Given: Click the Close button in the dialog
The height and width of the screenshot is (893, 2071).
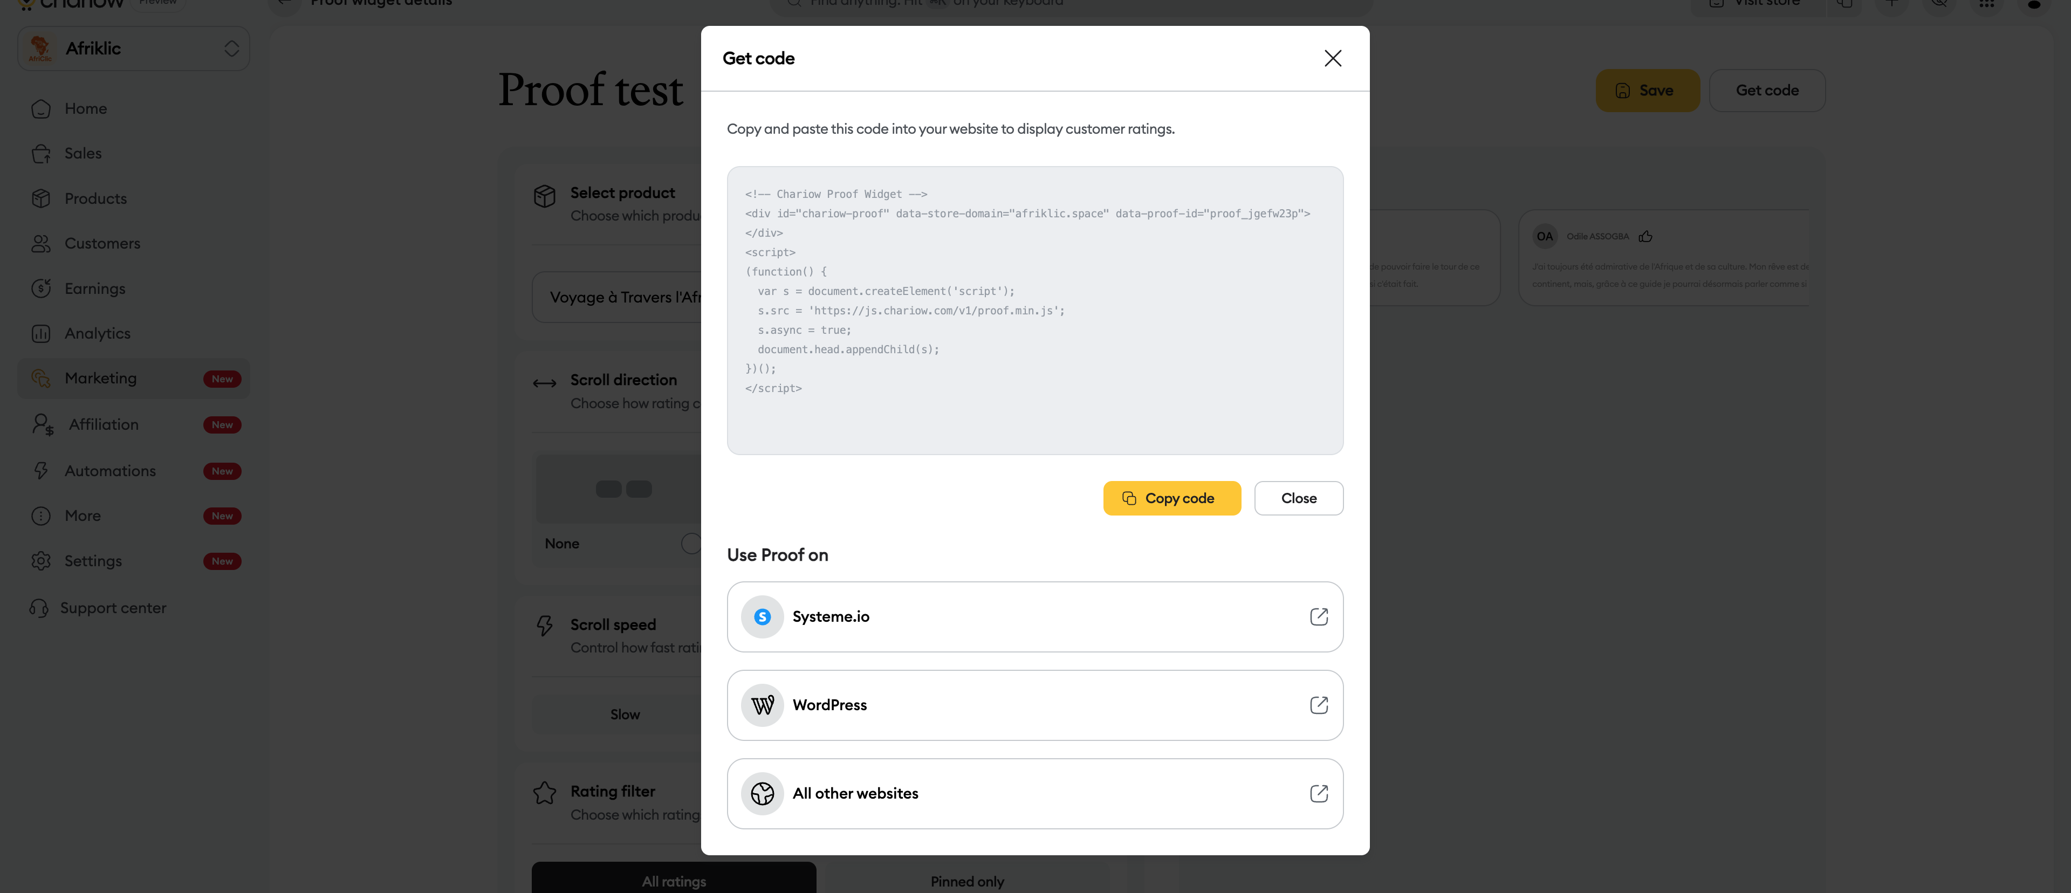Looking at the screenshot, I should [x=1298, y=498].
